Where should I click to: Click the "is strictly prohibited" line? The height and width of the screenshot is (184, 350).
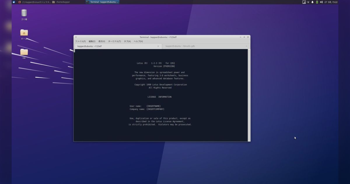point(160,124)
